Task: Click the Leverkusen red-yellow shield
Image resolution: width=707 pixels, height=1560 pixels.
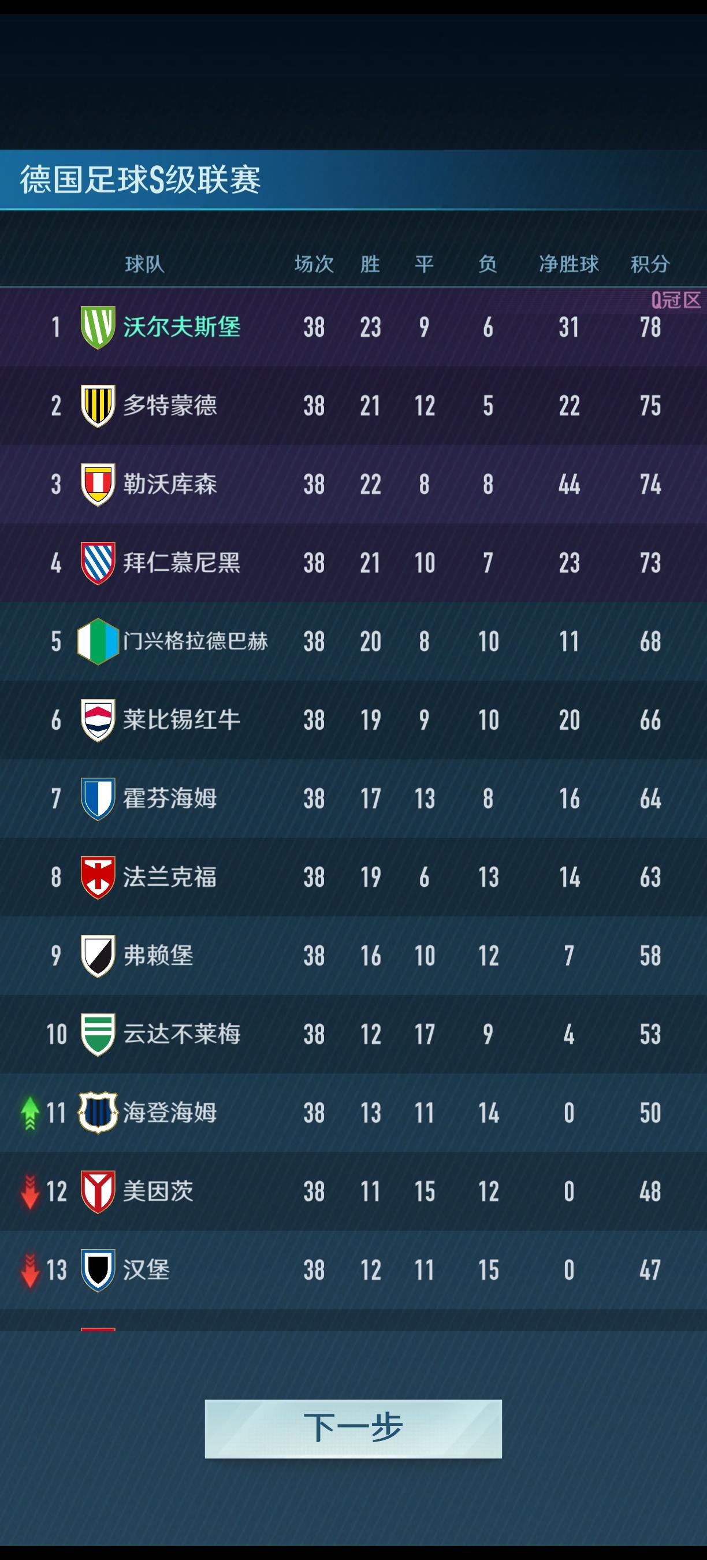Action: coord(98,485)
